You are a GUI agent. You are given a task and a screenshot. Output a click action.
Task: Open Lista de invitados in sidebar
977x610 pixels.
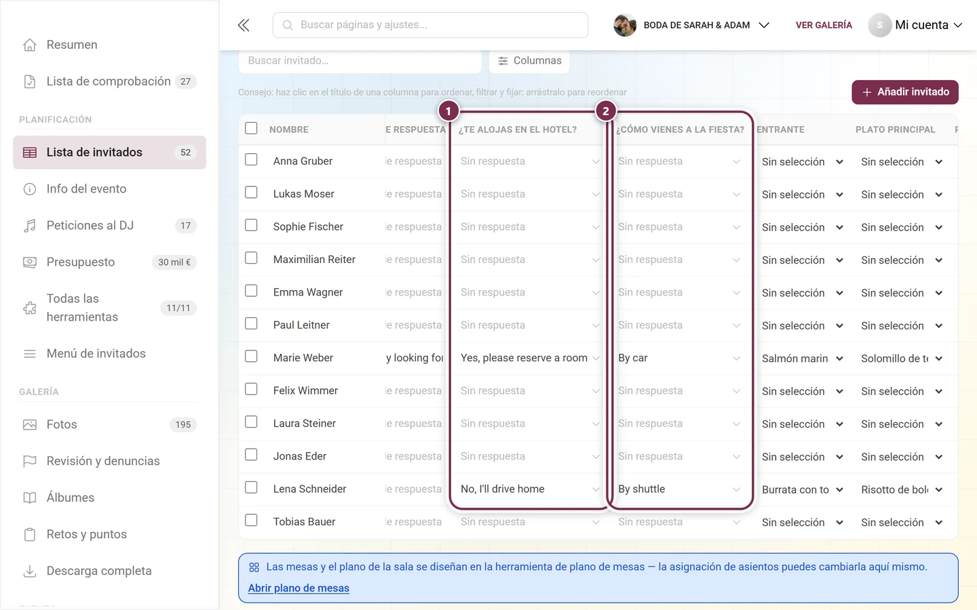tap(109, 152)
